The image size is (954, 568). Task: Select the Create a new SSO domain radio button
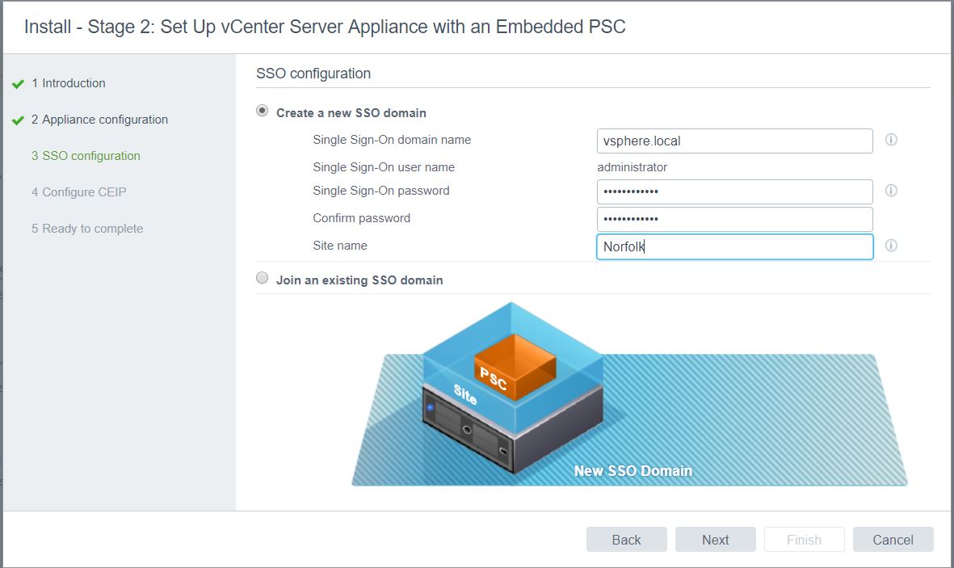263,111
